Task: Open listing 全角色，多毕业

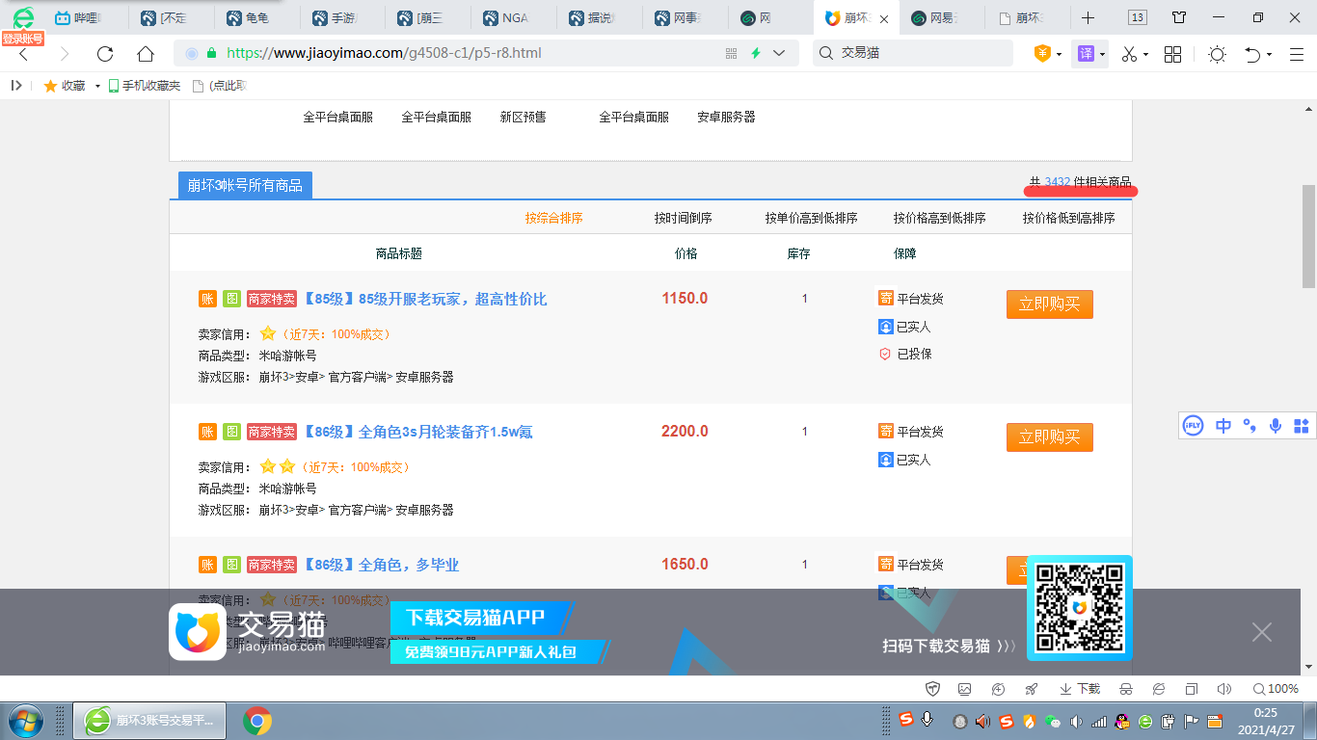Action: tap(381, 565)
